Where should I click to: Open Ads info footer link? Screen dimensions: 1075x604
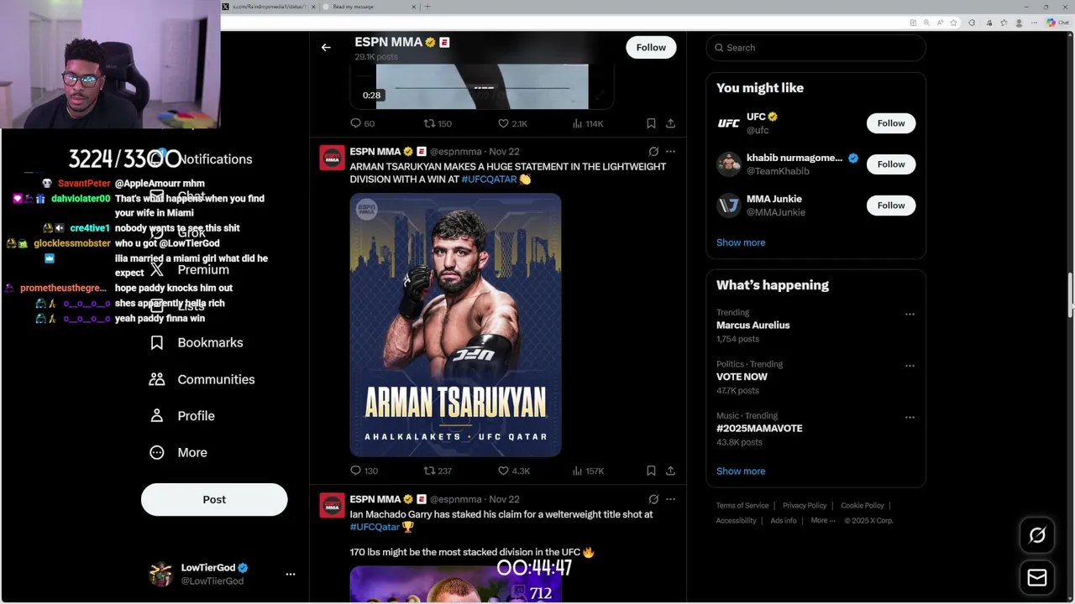point(784,520)
